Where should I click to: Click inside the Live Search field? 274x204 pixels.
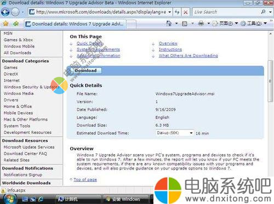[226, 12]
